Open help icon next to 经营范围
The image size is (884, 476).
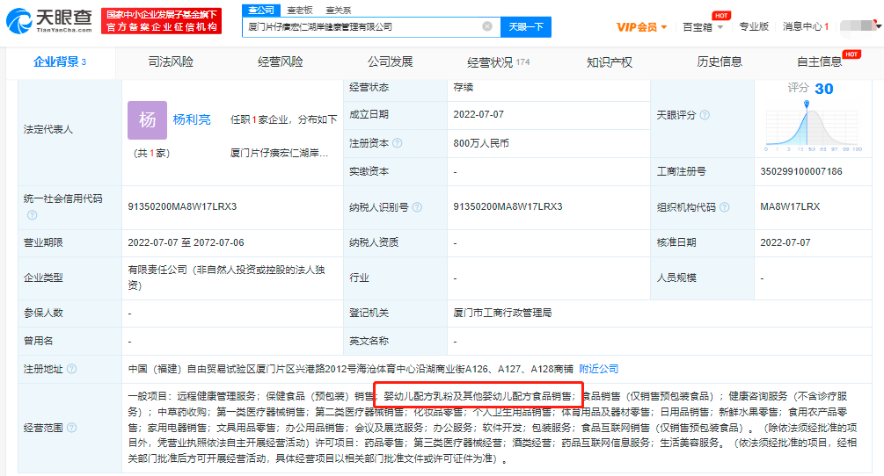click(71, 428)
